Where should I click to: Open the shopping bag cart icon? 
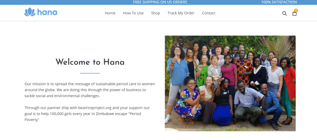tap(295, 14)
